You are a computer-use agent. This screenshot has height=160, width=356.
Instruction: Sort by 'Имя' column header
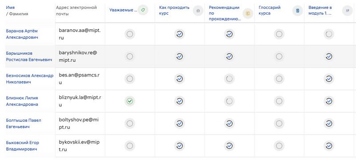pyautogui.click(x=10, y=8)
